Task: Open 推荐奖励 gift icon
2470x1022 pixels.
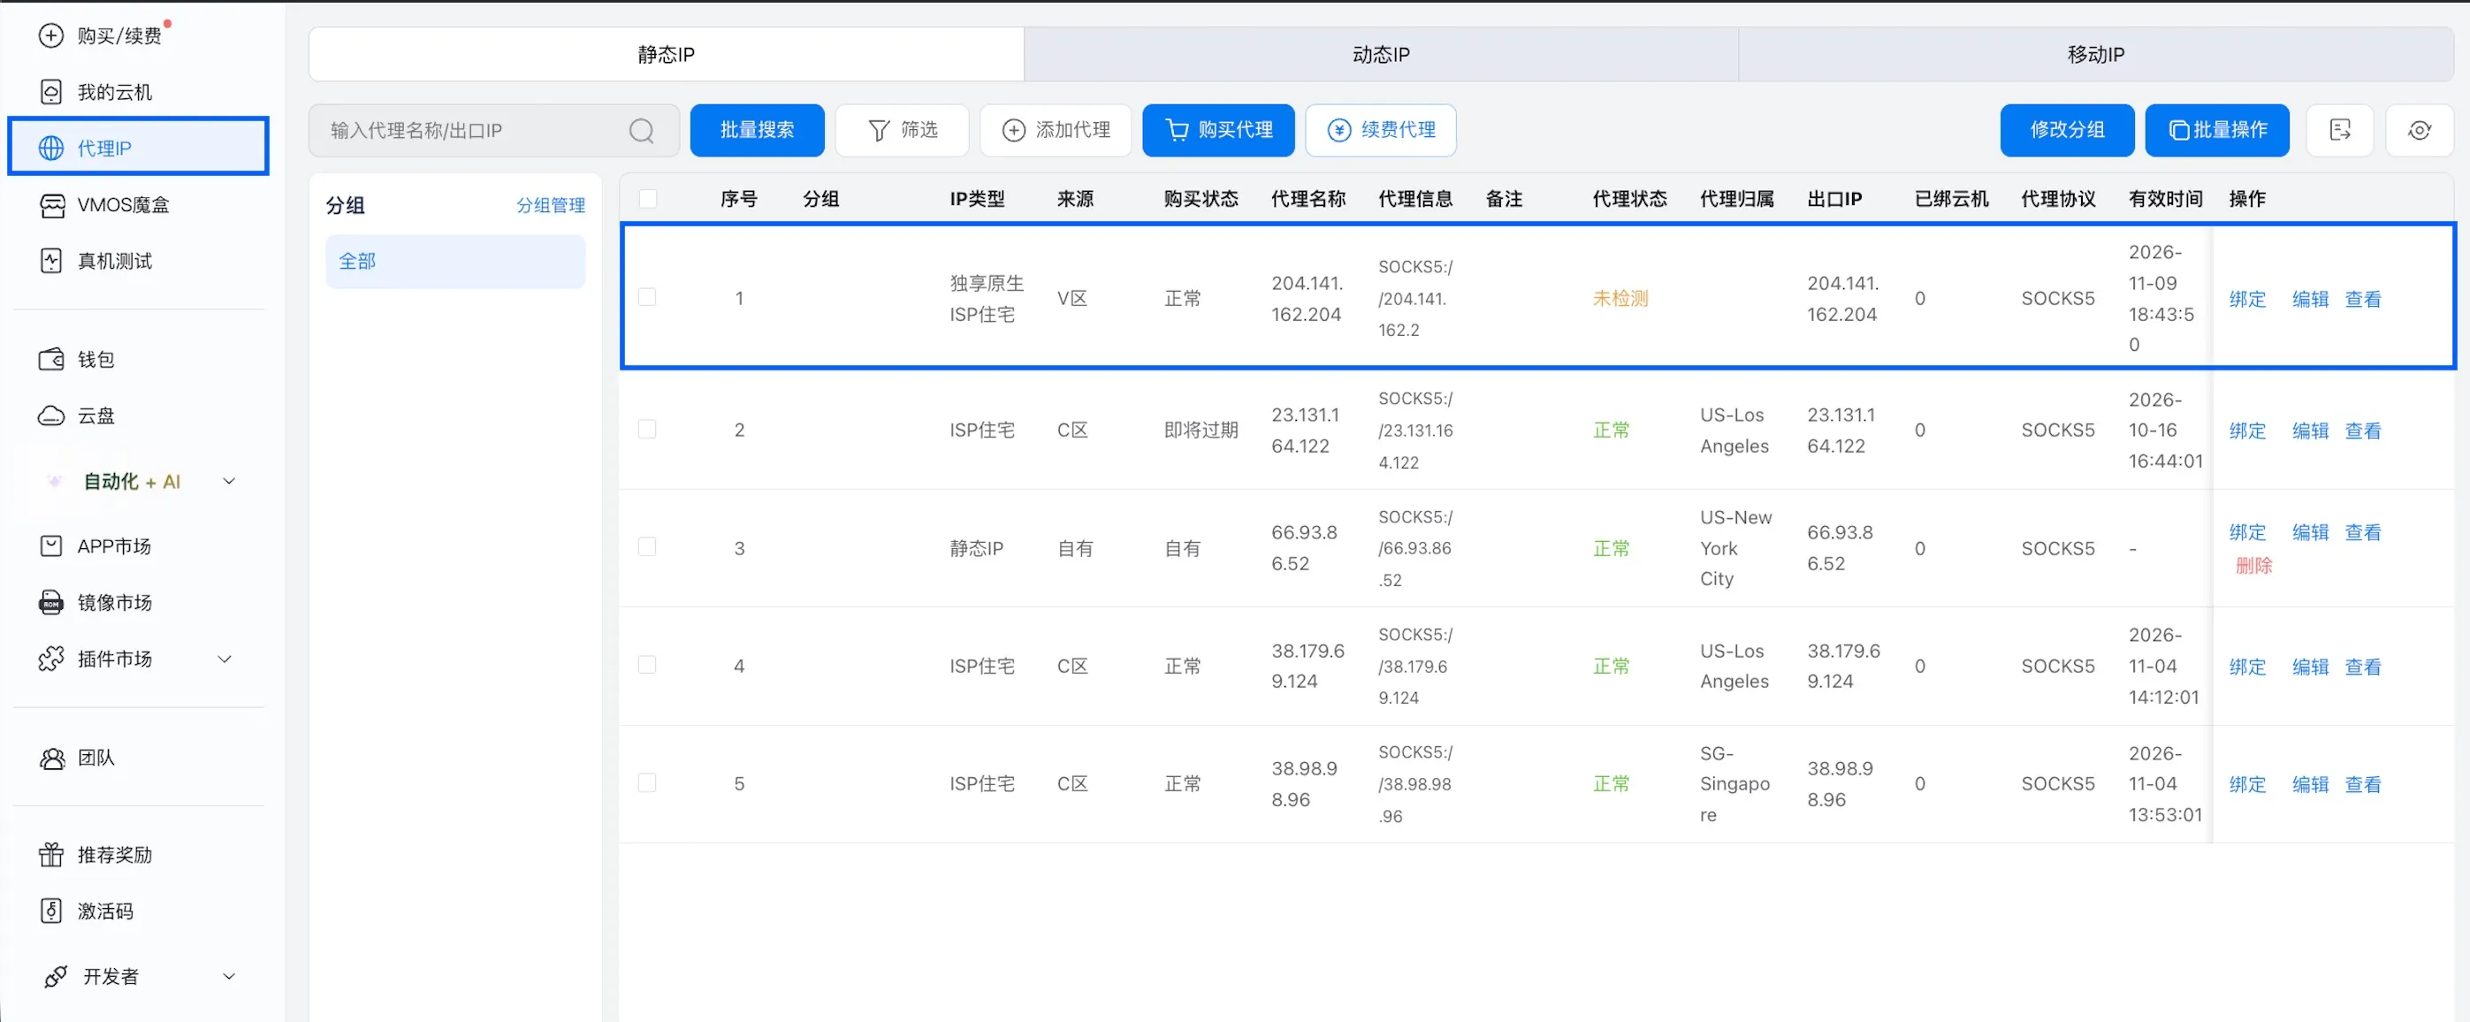Action: coord(50,854)
